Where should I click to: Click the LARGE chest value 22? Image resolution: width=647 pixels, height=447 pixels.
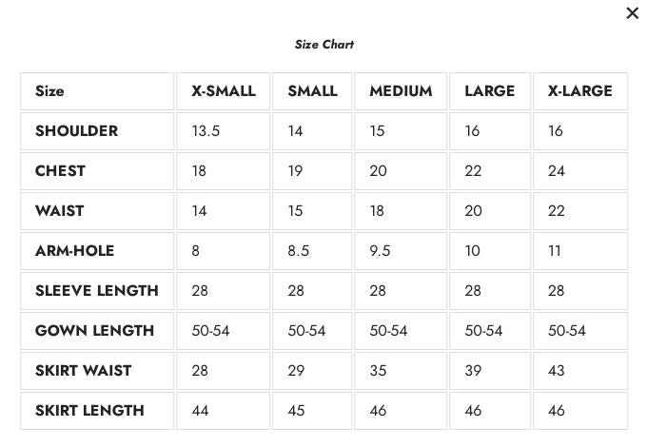pos(473,171)
